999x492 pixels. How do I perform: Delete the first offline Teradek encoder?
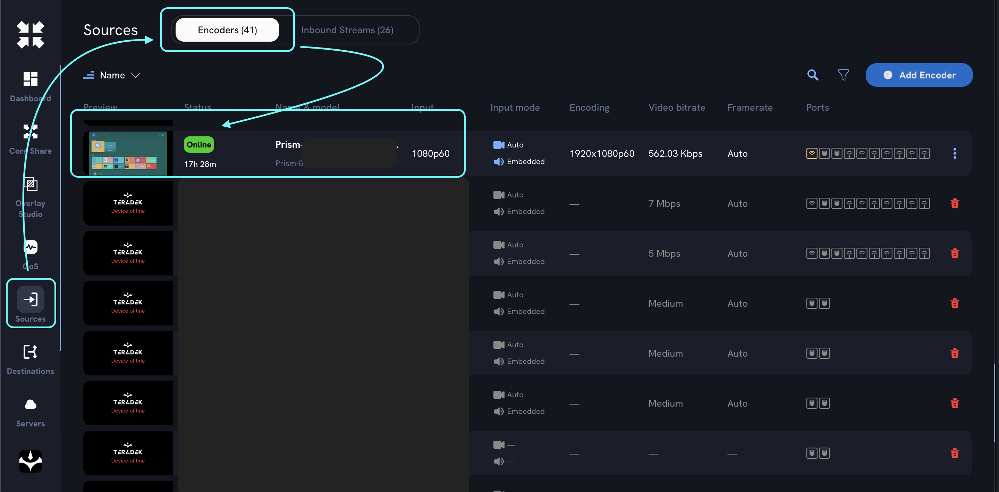pos(955,203)
